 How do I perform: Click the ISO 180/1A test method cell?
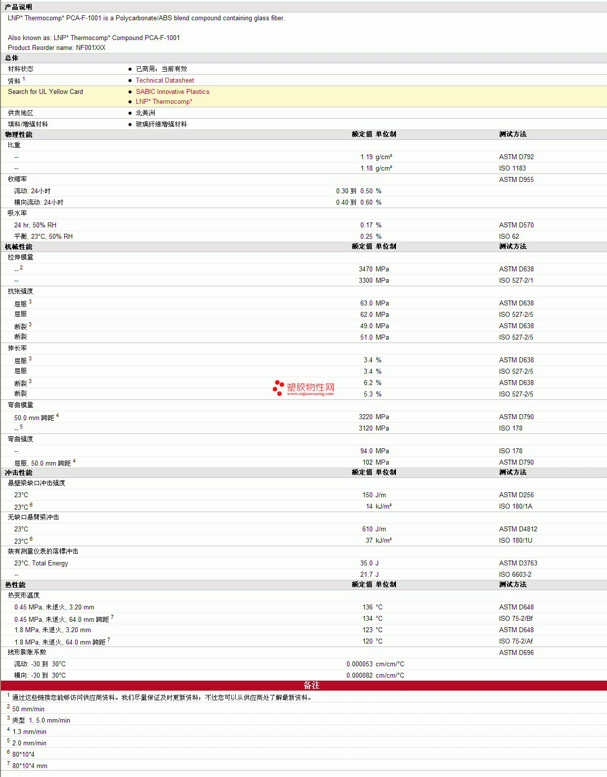point(516,506)
